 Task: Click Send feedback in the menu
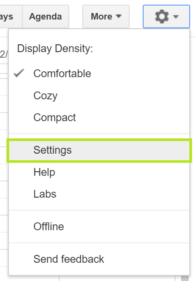point(69,259)
